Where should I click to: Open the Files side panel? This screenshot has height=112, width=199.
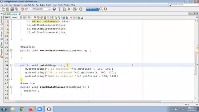[2, 44]
